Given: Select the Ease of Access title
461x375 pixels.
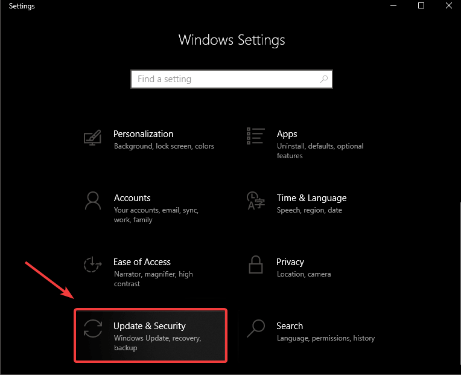Looking at the screenshot, I should [x=142, y=262].
